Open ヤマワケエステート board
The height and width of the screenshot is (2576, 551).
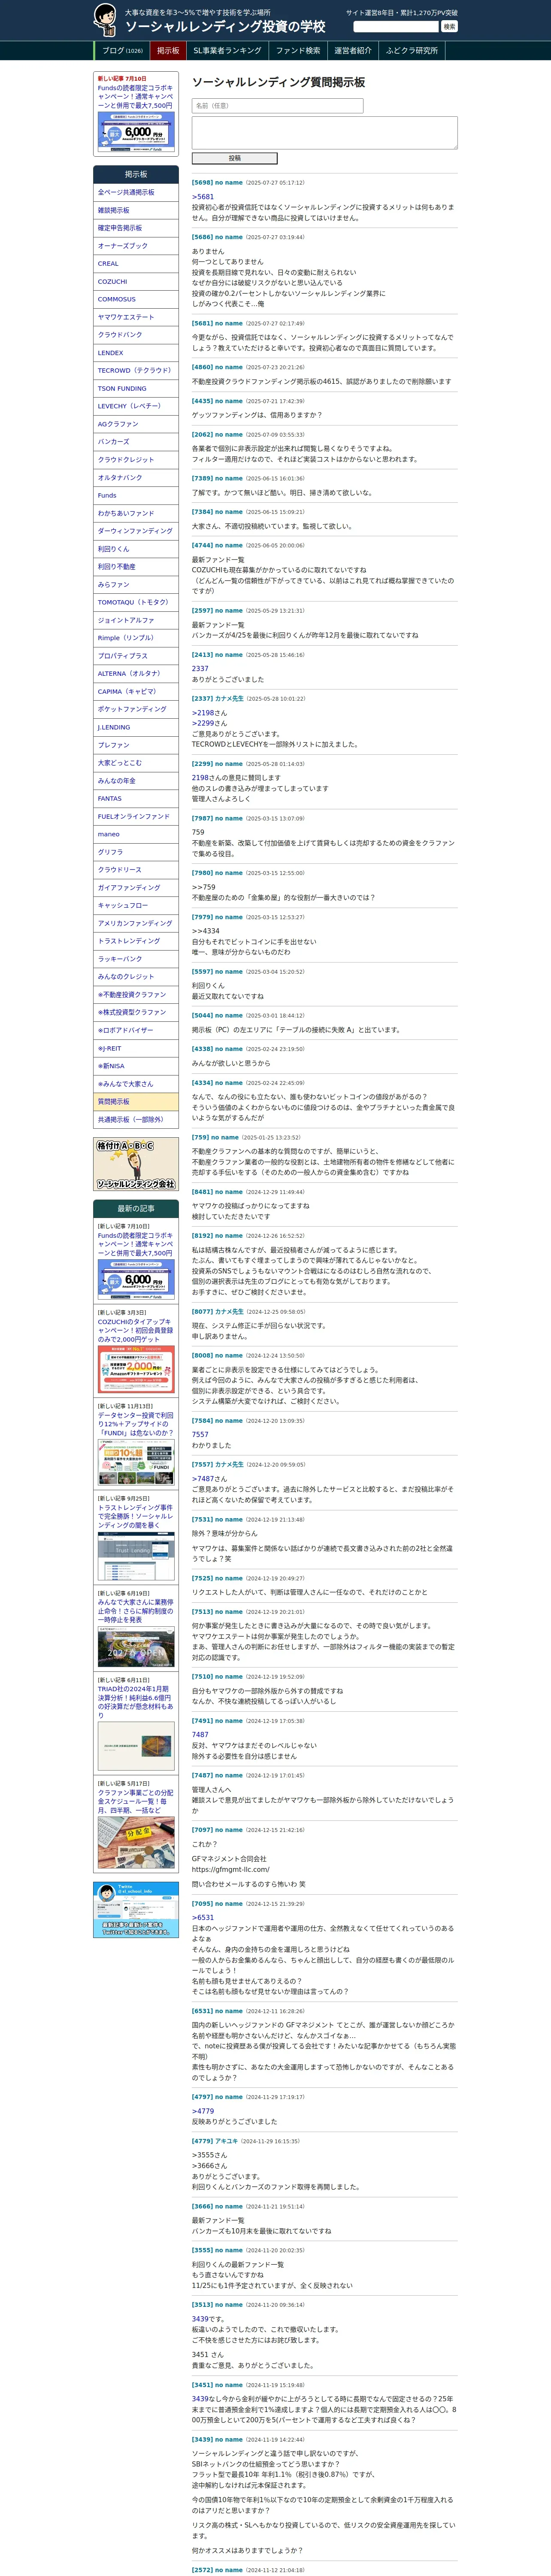[136, 317]
